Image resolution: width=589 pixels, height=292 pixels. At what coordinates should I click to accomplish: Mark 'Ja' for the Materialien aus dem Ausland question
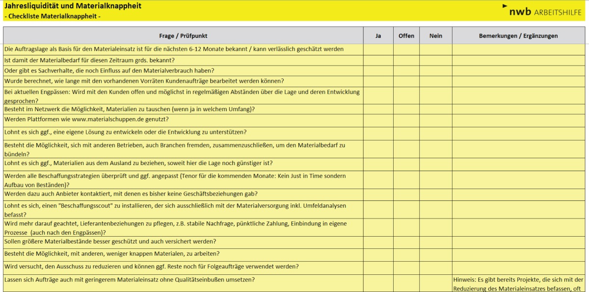pyautogui.click(x=378, y=164)
